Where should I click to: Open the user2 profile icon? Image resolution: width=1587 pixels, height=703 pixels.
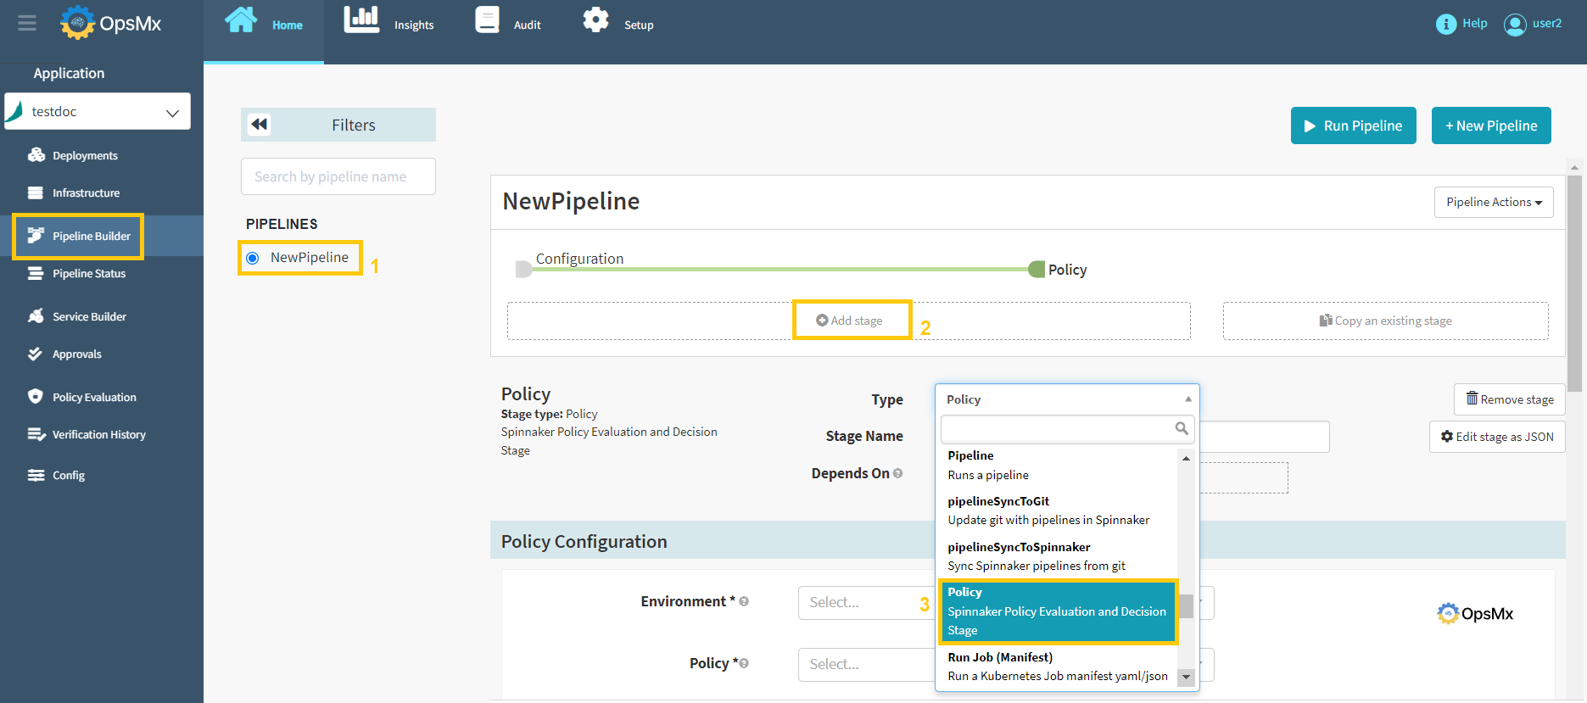point(1514,25)
